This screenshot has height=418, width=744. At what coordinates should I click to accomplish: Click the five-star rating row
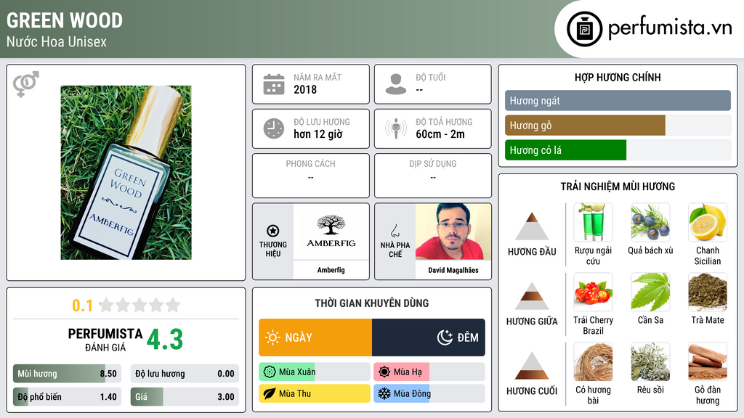(139, 306)
